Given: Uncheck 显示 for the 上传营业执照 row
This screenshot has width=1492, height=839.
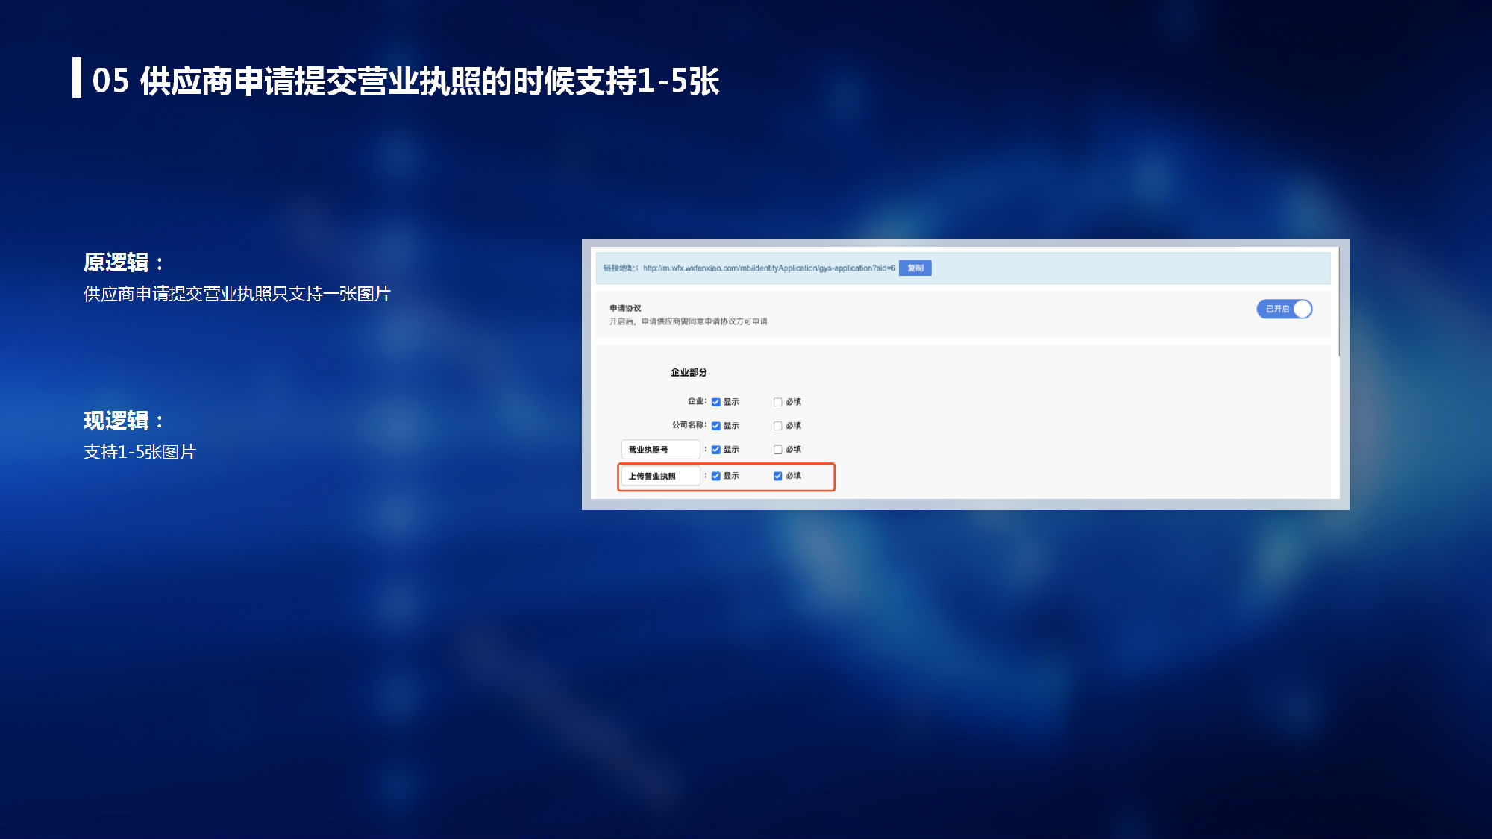Looking at the screenshot, I should tap(716, 476).
